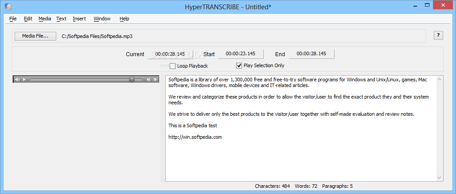The width and height of the screenshot is (456, 194).
Task: Step backward one frame in the player
Action: click(148, 79)
